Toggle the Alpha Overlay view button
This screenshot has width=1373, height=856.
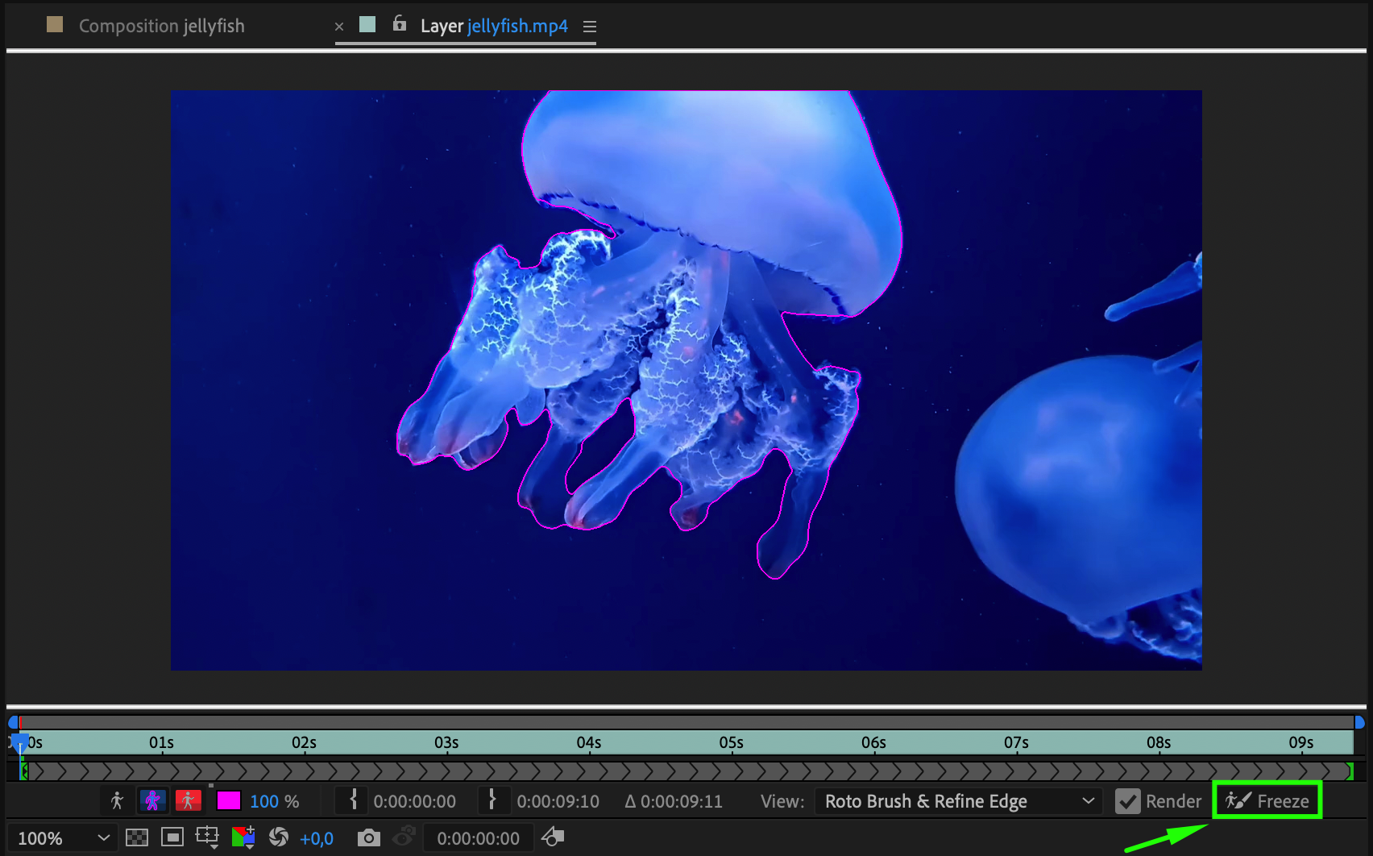click(188, 800)
